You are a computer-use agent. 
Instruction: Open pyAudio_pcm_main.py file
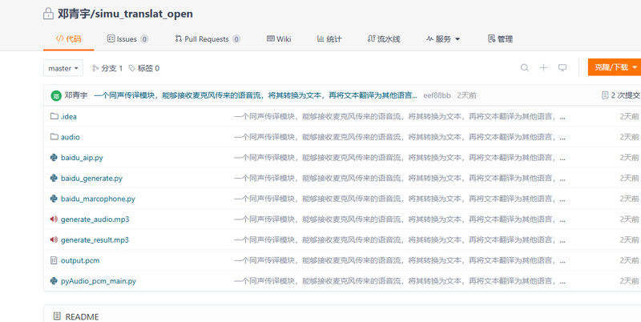tap(99, 281)
